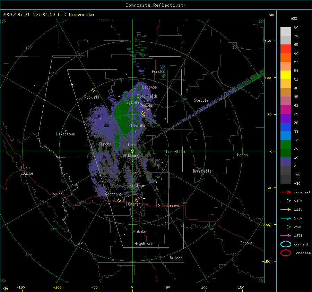This screenshot has height=292, width=312.
Task: Click the 30 dBZ light blue swatch
Action: pos(286,135)
